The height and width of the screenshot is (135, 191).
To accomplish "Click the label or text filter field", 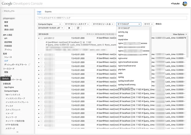I will point(112,18).
